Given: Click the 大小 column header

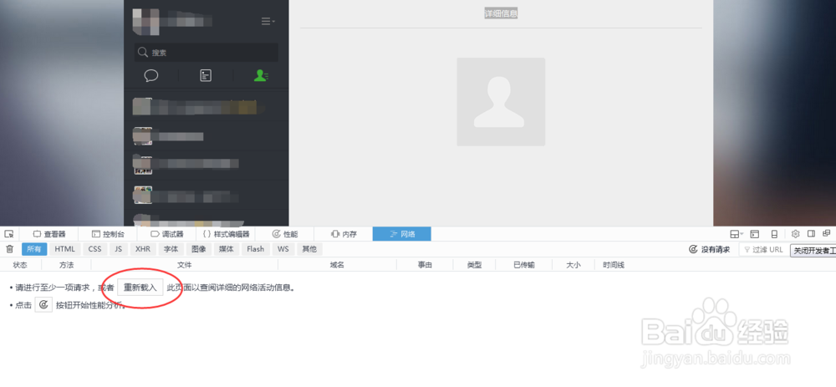Looking at the screenshot, I should click(573, 265).
